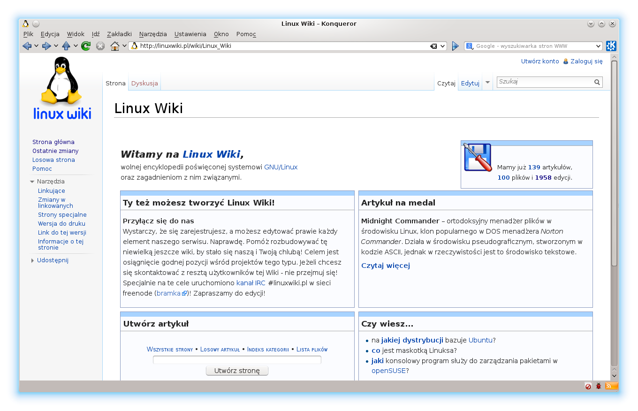Click the red ladybug icon in status bar
638x411 pixels.
point(599,386)
